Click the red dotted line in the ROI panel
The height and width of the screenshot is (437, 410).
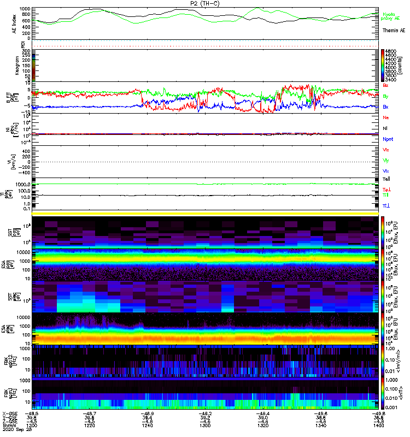205,46
